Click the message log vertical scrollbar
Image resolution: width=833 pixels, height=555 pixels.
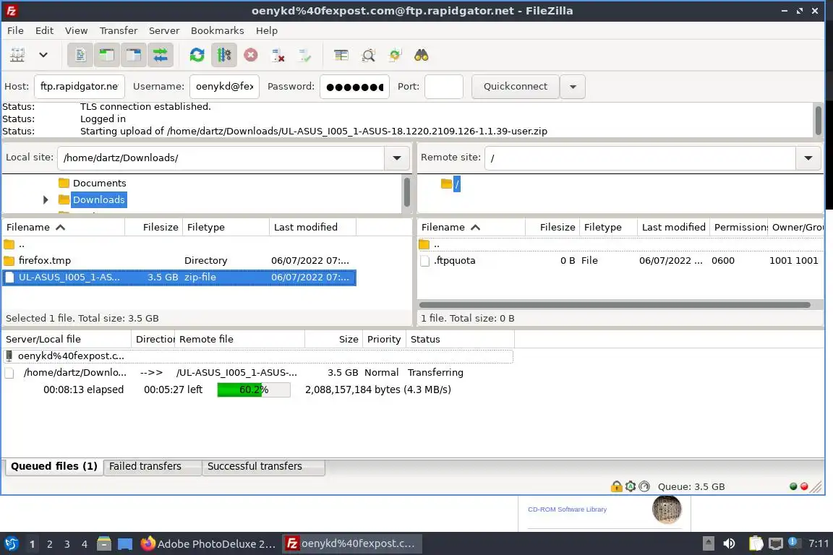818,120
